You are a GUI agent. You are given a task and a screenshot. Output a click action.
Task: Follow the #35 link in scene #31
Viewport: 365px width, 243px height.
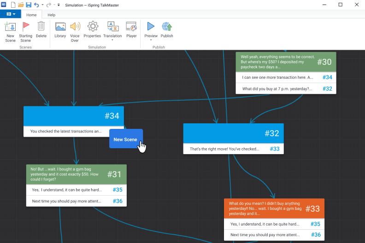coord(118,190)
